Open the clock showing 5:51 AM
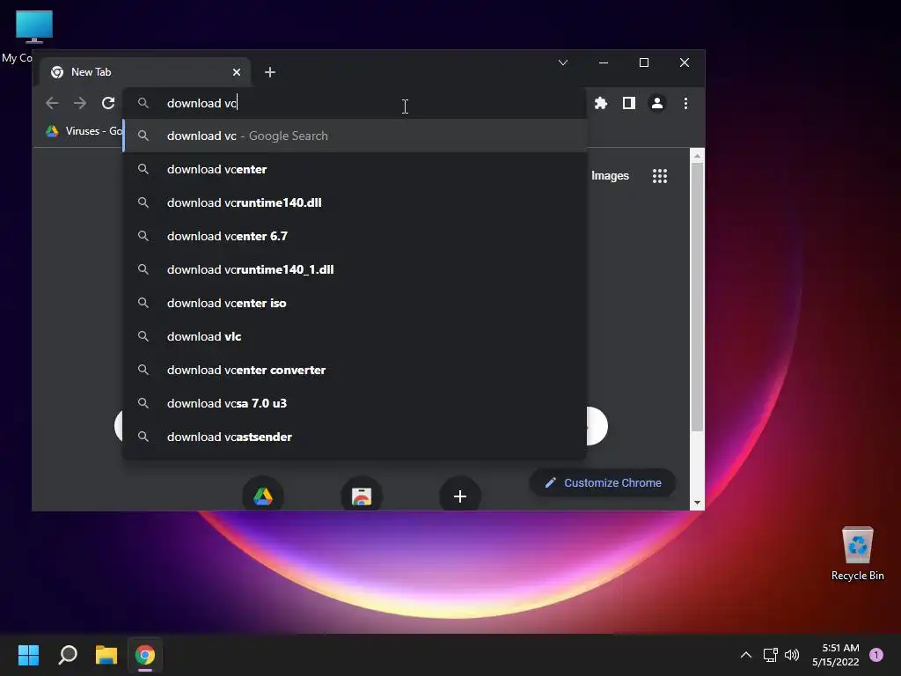Viewport: 901px width, 676px height. (x=836, y=655)
